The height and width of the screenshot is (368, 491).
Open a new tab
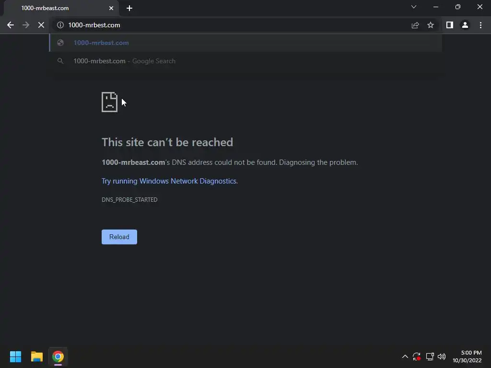(129, 8)
